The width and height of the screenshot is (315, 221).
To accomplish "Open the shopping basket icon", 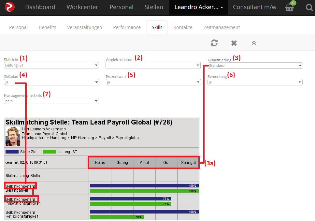I will (x=290, y=7).
